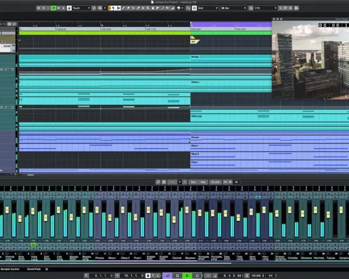Screen dimensions: 349x279
Task: Click the Piccolo channel volume fader
Action: 97,210
